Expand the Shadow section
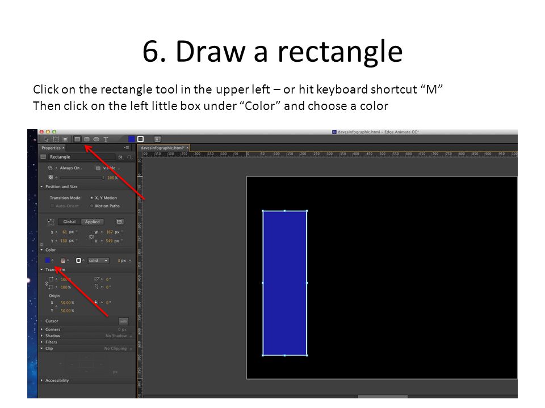This screenshot has height=408, width=545. pos(41,336)
